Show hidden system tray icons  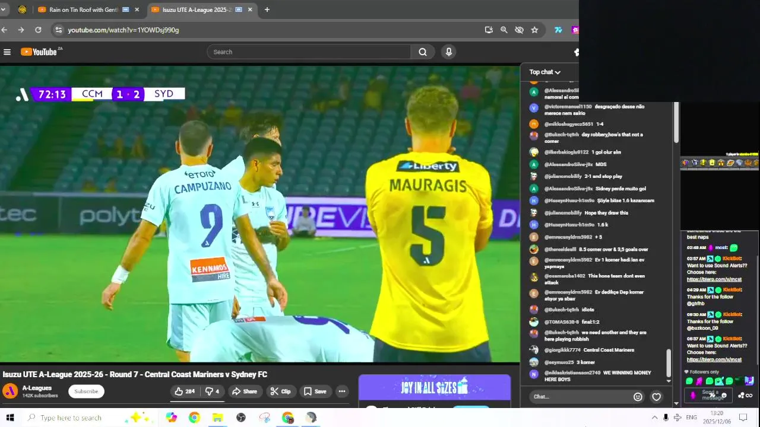pos(654,418)
